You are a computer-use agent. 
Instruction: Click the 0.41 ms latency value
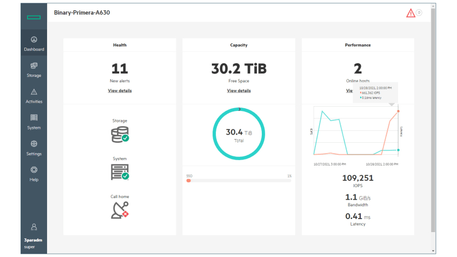pyautogui.click(x=357, y=216)
